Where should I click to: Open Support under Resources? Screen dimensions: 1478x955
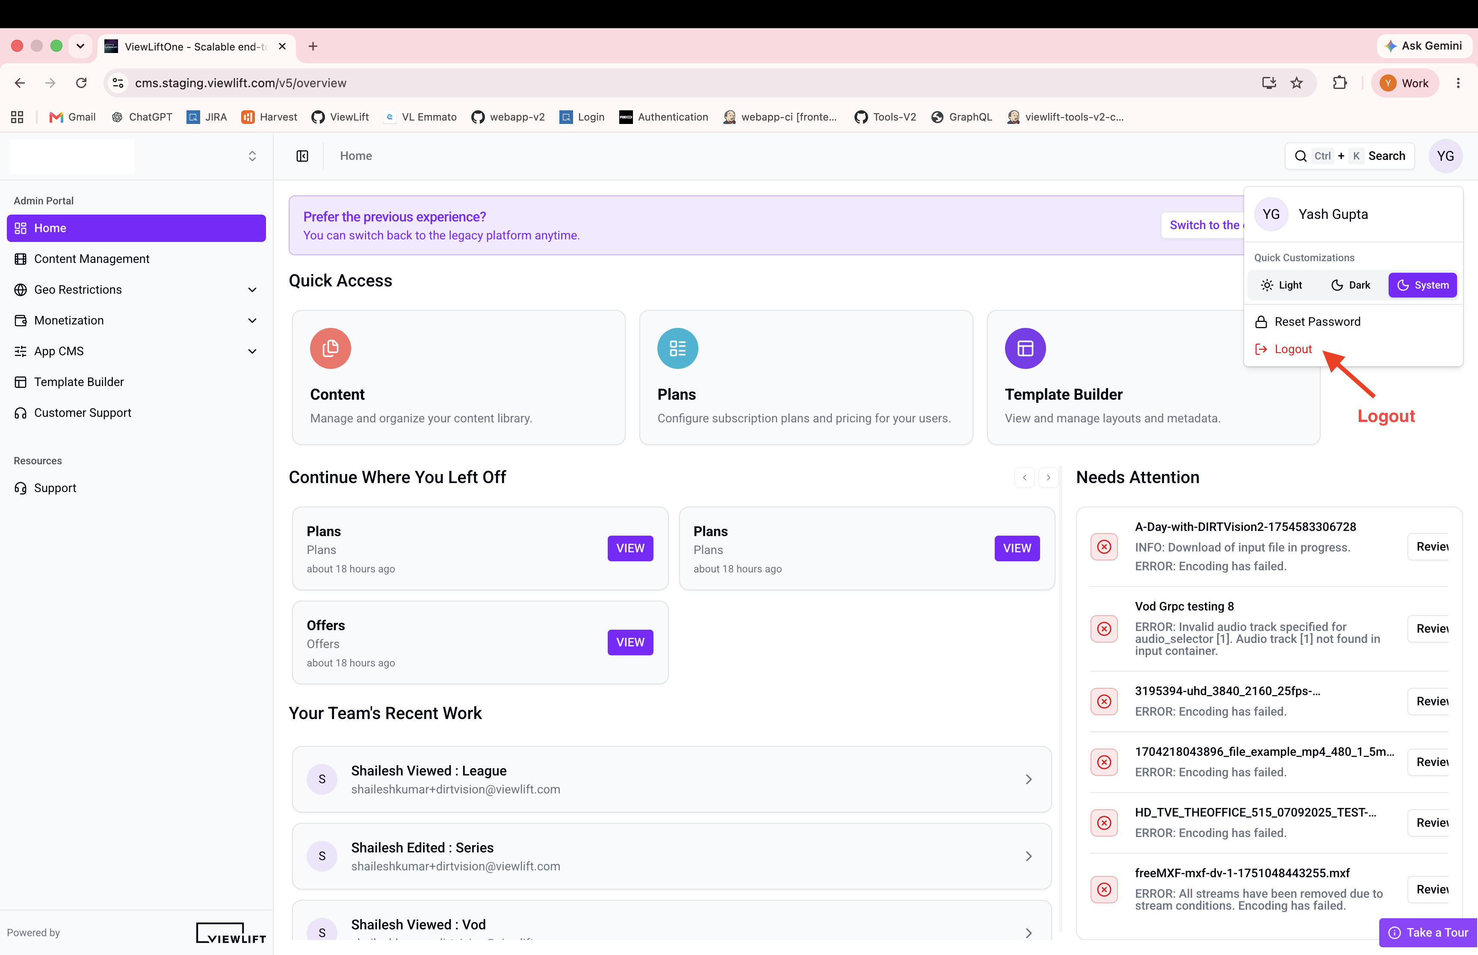(136, 489)
